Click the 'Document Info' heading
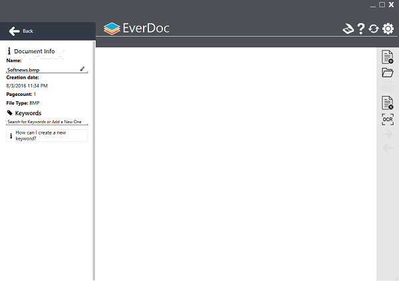 (x=35, y=51)
